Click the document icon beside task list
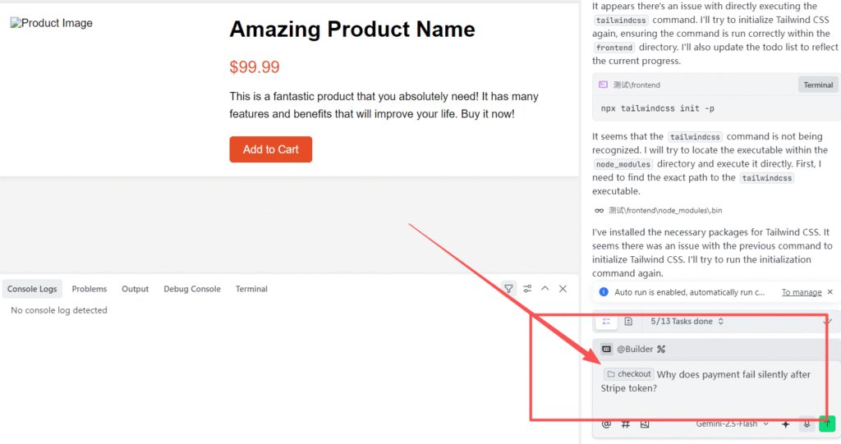 point(628,321)
